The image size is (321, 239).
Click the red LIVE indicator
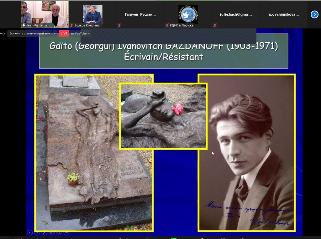[64, 33]
